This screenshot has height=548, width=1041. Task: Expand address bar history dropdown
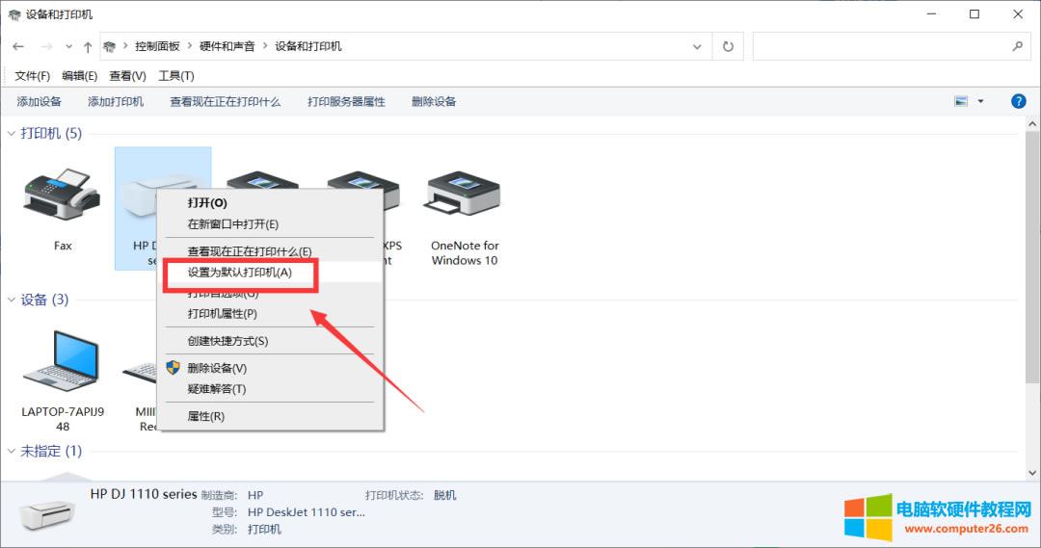[x=697, y=46]
